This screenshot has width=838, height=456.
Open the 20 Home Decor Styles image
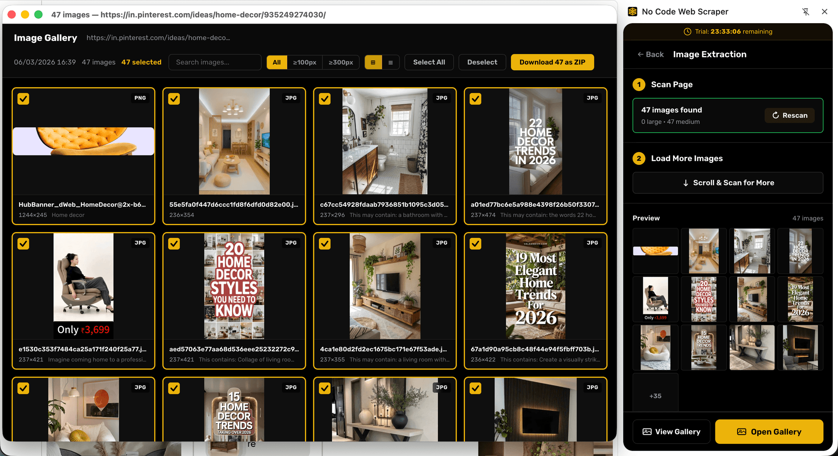click(x=234, y=286)
